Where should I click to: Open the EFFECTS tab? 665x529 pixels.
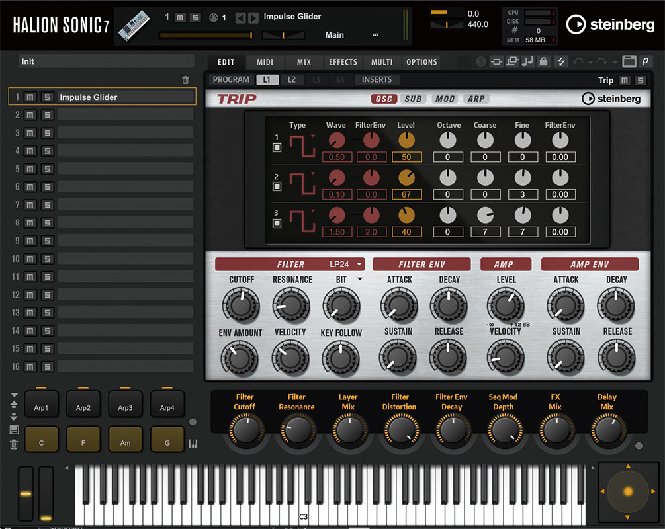coord(343,62)
